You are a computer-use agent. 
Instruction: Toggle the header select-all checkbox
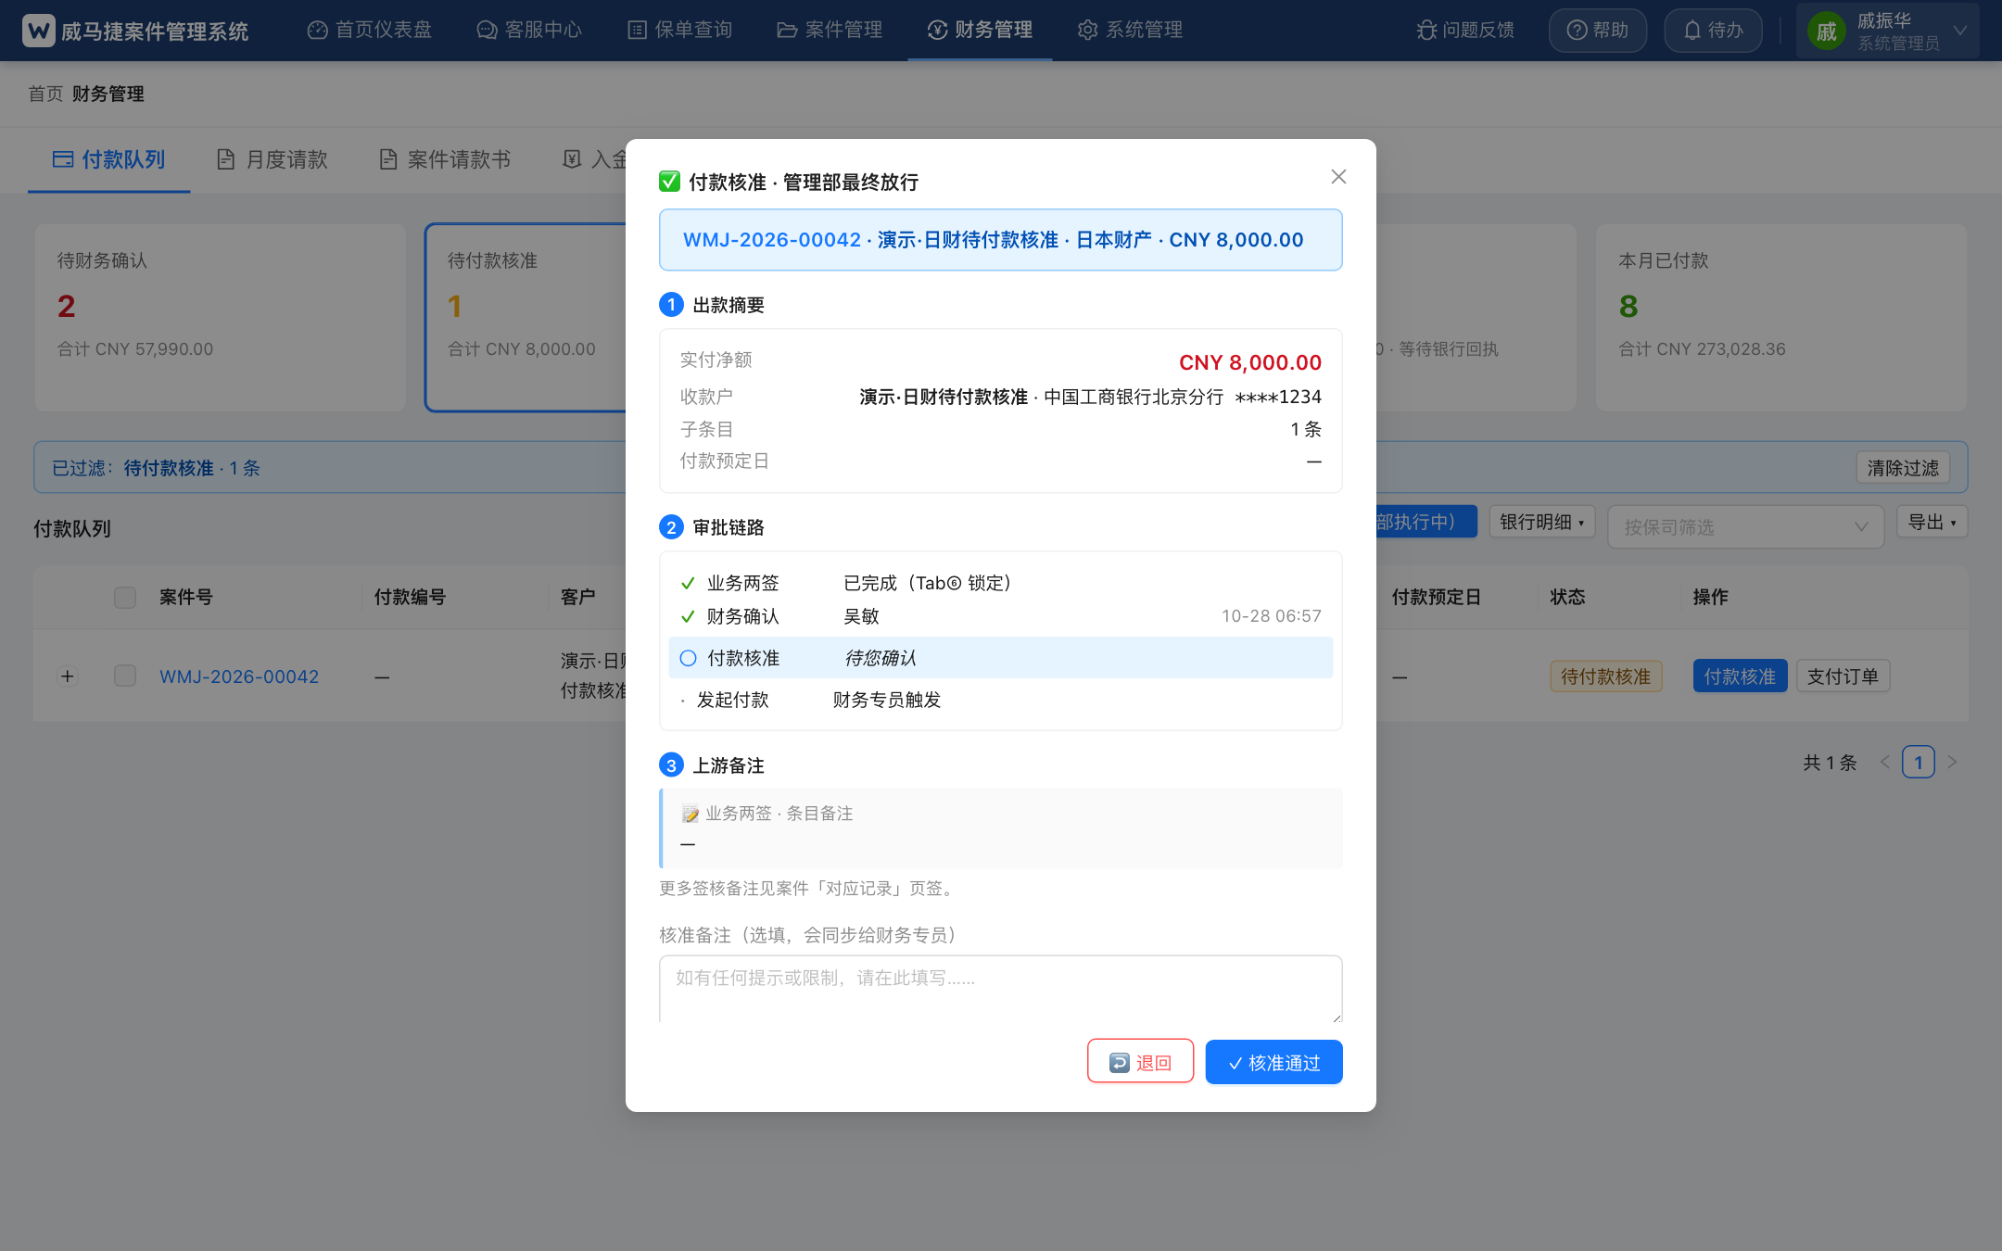tap(125, 597)
